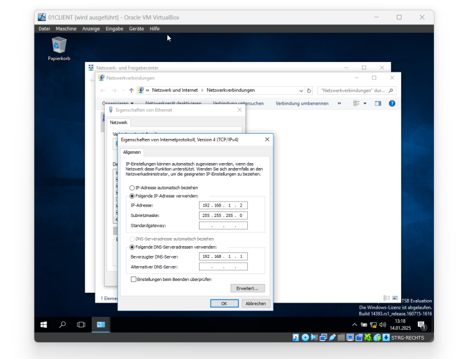Confirm the IPv4 dialog with OK

tap(224, 303)
